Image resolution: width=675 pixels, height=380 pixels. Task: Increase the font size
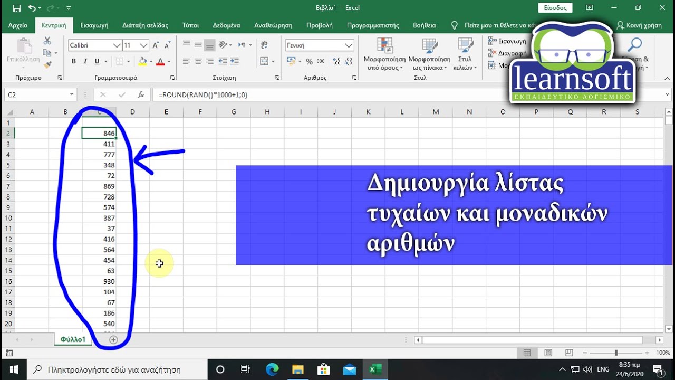(x=156, y=45)
